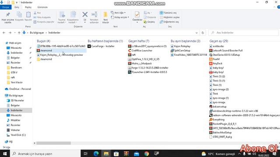
Task: Open raft folder in sidebar
Action: click(x=13, y=78)
